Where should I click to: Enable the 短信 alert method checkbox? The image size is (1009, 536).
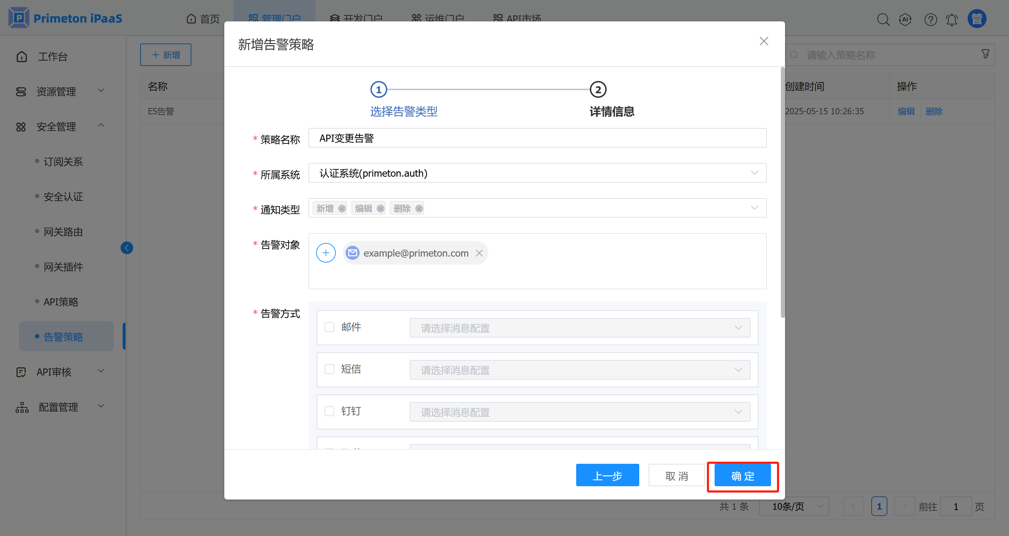pyautogui.click(x=329, y=369)
